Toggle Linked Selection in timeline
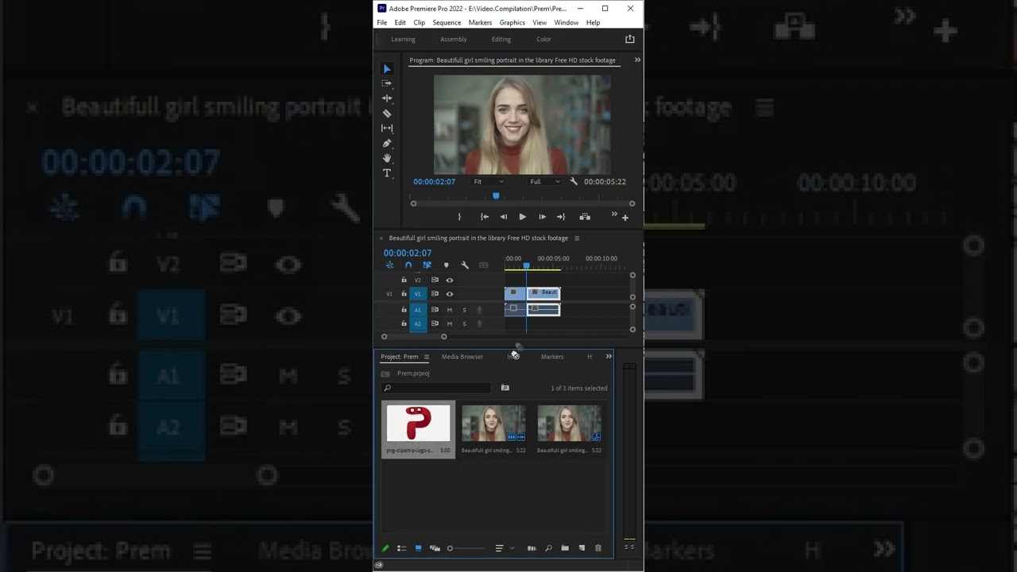1017x572 pixels. coord(427,265)
